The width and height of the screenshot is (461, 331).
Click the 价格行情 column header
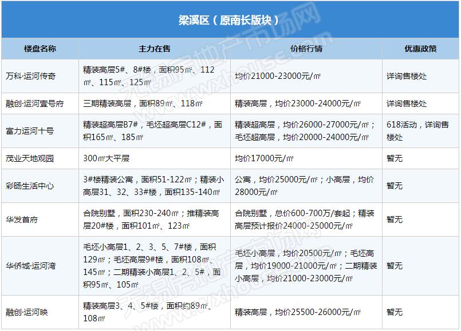point(306,49)
